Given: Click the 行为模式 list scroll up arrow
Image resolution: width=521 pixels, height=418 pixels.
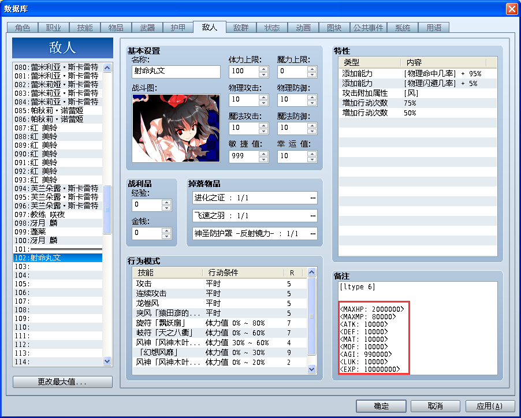Looking at the screenshot, I should tap(312, 273).
